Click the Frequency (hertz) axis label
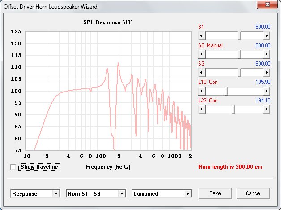281x210 pixels. 108,167
